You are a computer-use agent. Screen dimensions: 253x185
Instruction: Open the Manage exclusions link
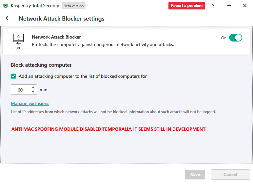(30, 103)
